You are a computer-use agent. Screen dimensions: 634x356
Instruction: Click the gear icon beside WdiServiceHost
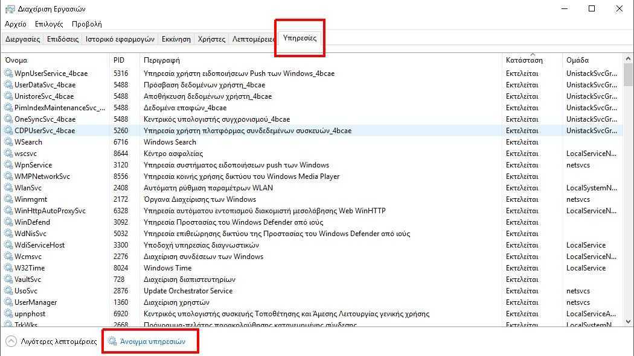(x=8, y=245)
